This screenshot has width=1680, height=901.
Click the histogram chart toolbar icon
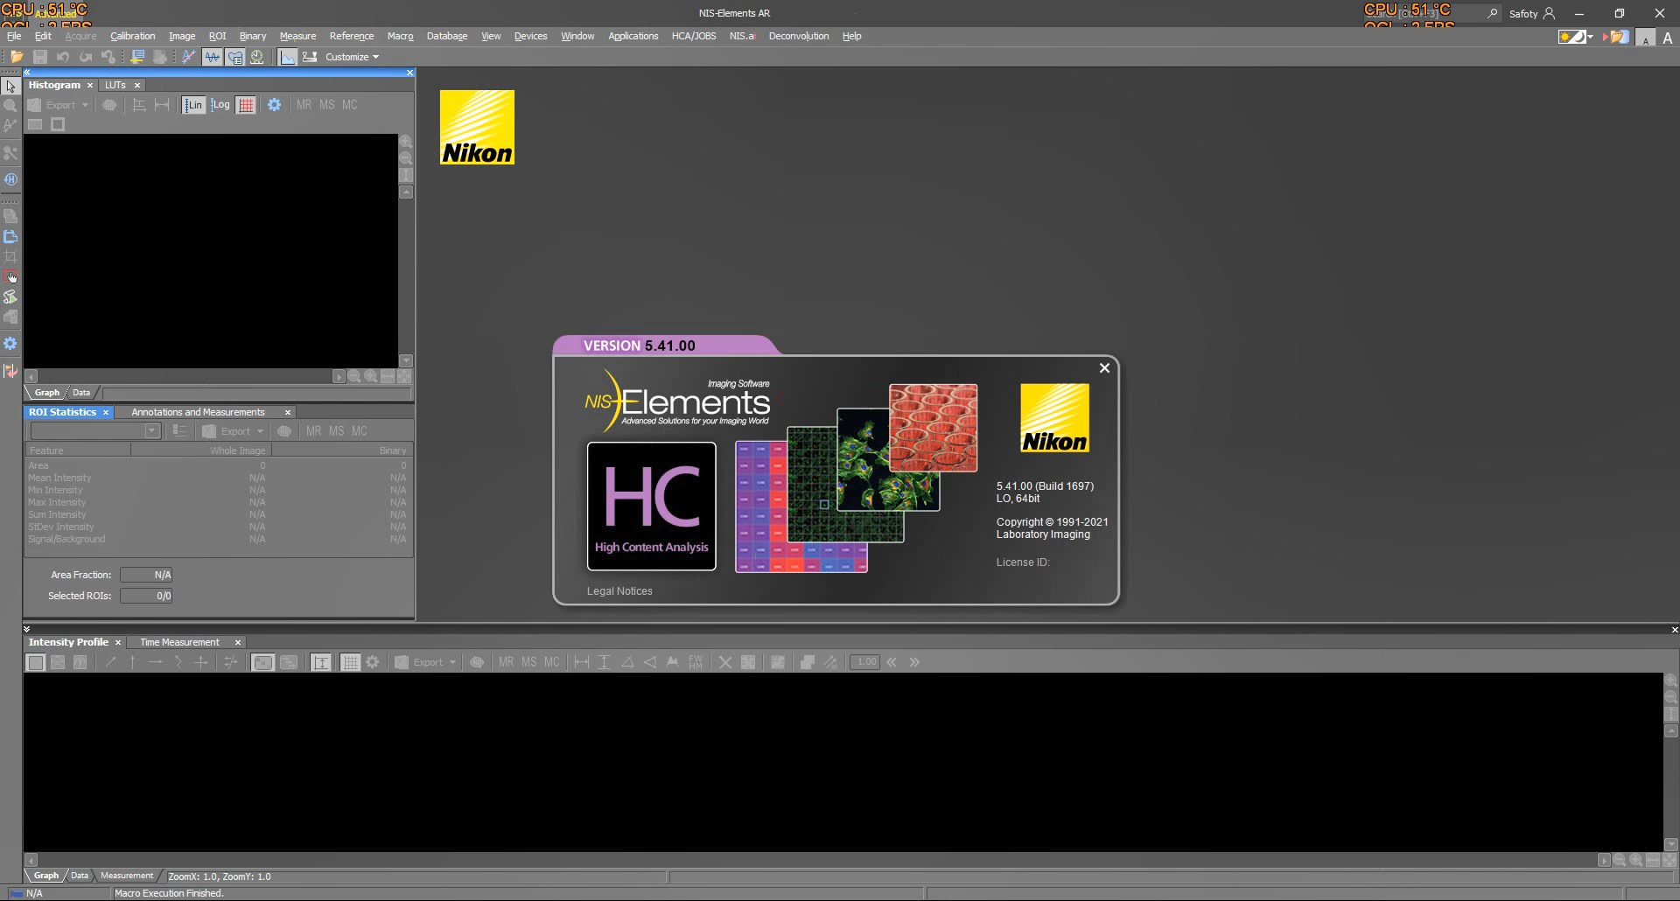pyautogui.click(x=287, y=57)
